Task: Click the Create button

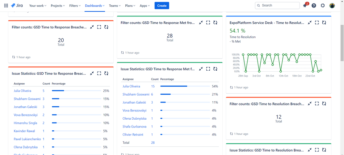Action: pyautogui.click(x=162, y=6)
